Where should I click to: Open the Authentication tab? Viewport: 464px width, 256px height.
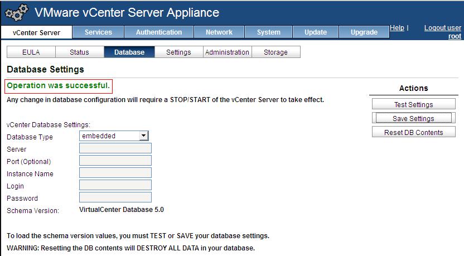(x=159, y=32)
